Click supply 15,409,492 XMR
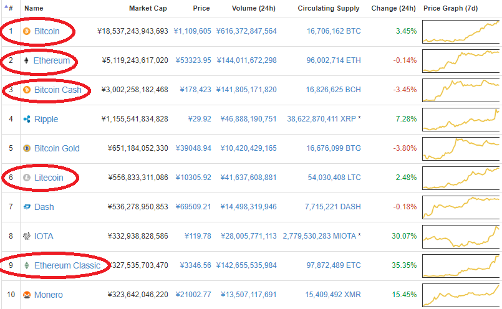This screenshot has height=309, width=502. (333, 295)
